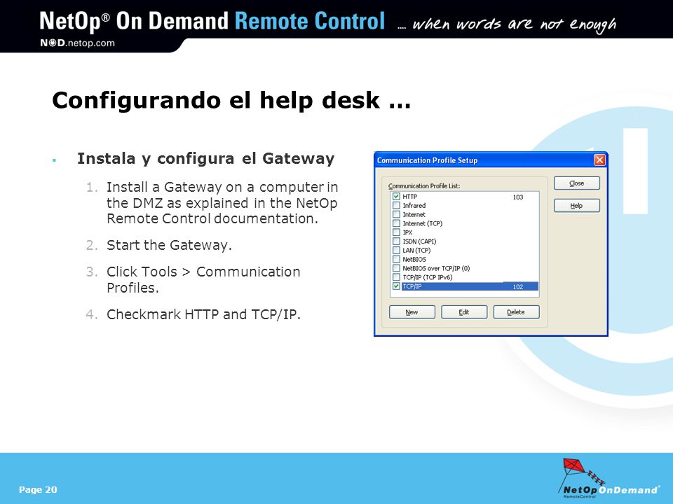673x504 pixels.
Task: Select the Internet (TCP) list row
Action: coord(465,223)
